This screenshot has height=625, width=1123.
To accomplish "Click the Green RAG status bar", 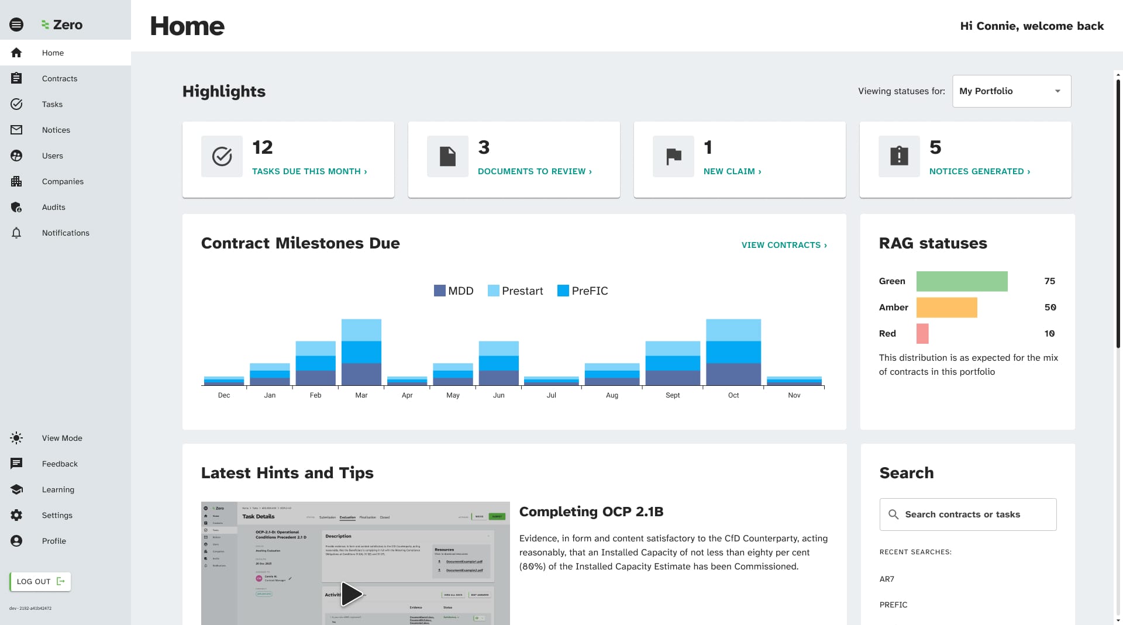I will (x=962, y=281).
